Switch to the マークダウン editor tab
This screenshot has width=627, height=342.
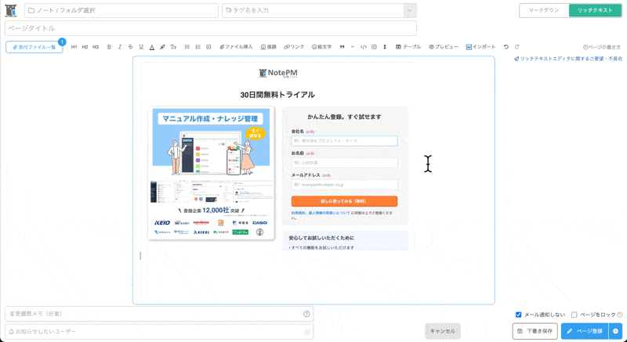point(544,10)
